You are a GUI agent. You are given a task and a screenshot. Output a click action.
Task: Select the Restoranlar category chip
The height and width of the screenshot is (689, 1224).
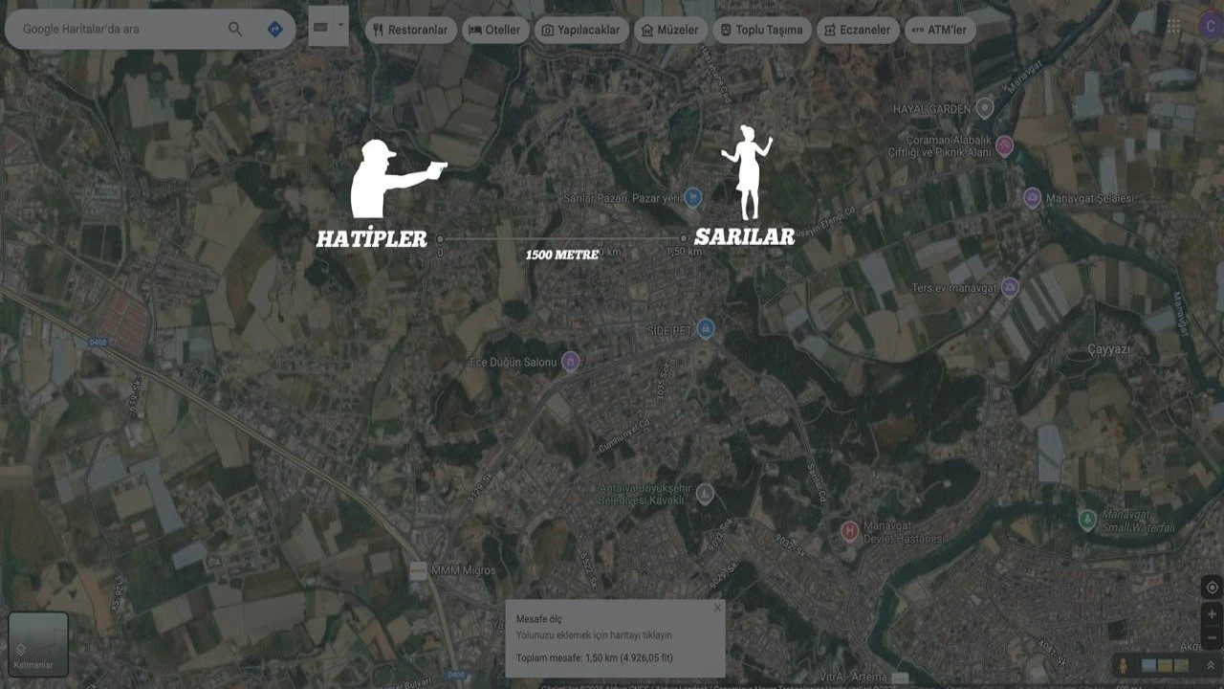tap(410, 30)
